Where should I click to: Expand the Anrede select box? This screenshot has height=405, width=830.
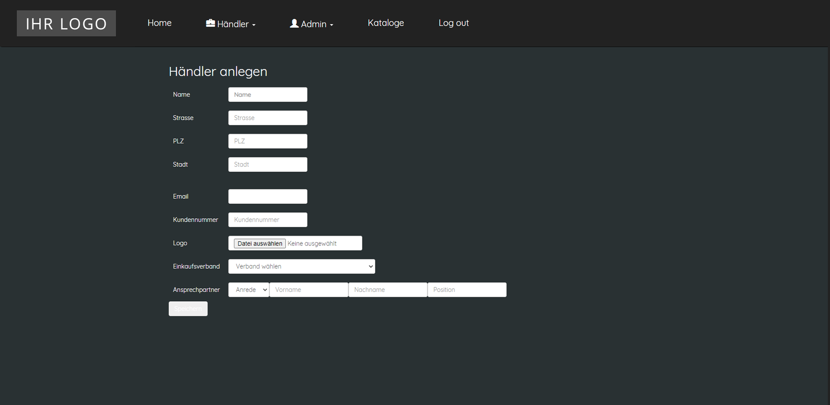click(x=249, y=290)
